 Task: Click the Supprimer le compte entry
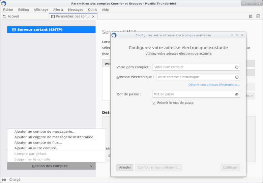[x=56, y=159]
